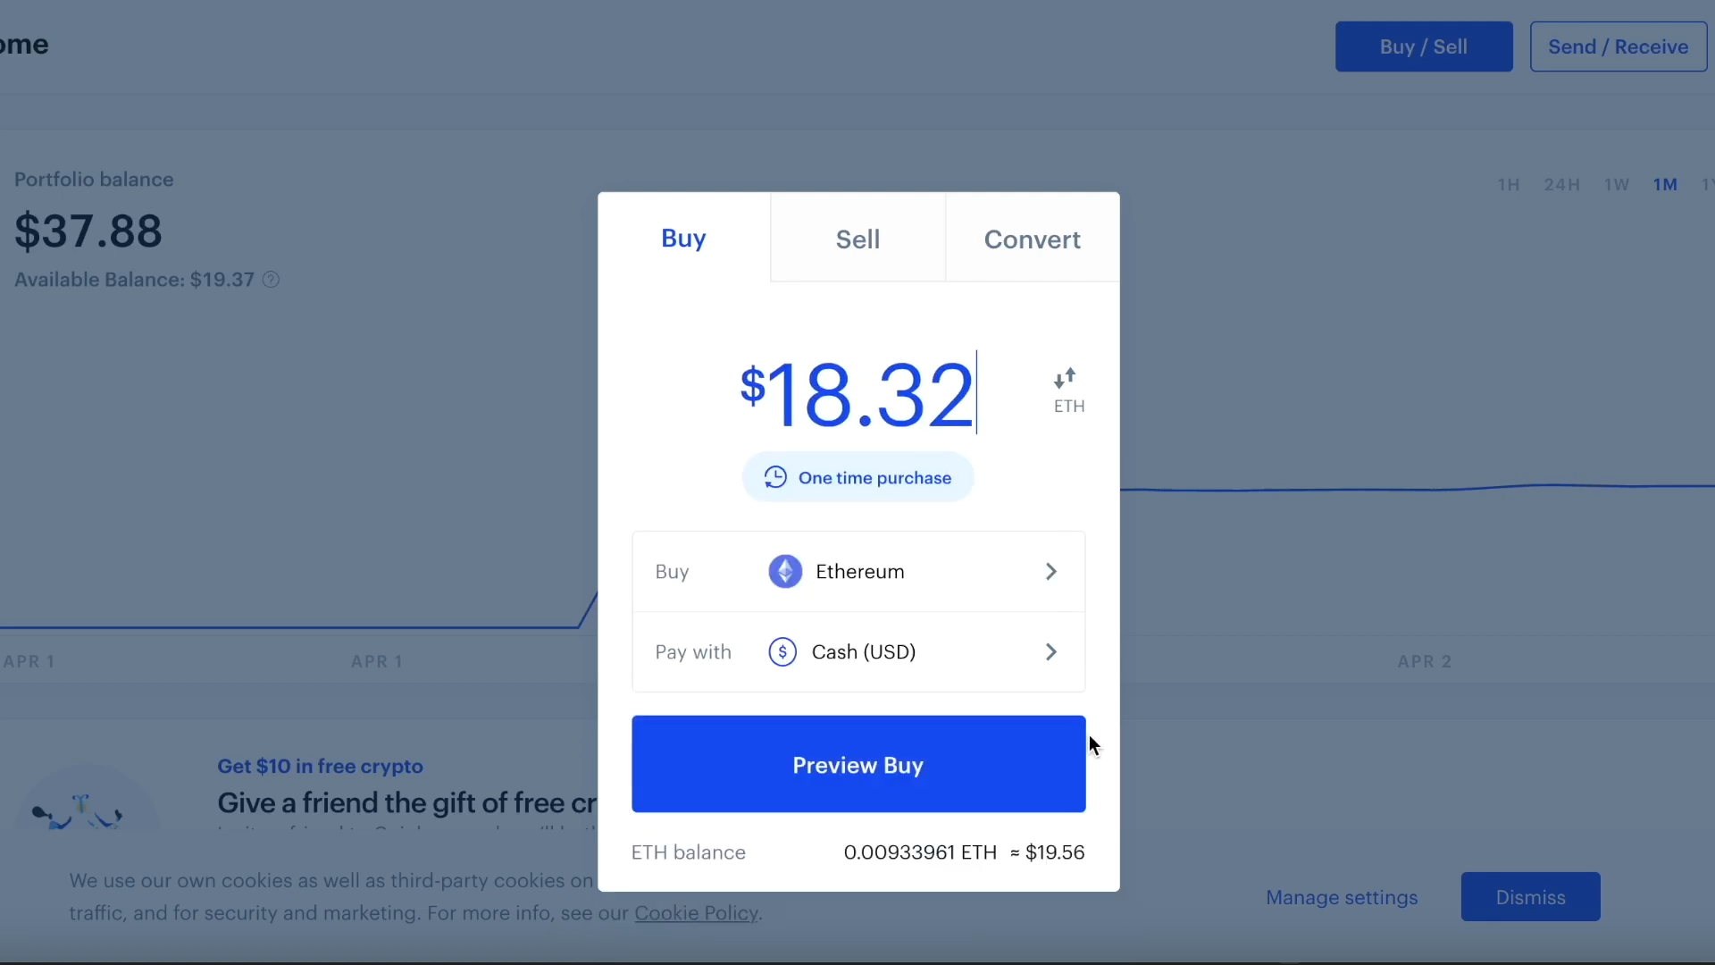1715x965 pixels.
Task: Switch to the Sell tab
Action: (x=857, y=239)
